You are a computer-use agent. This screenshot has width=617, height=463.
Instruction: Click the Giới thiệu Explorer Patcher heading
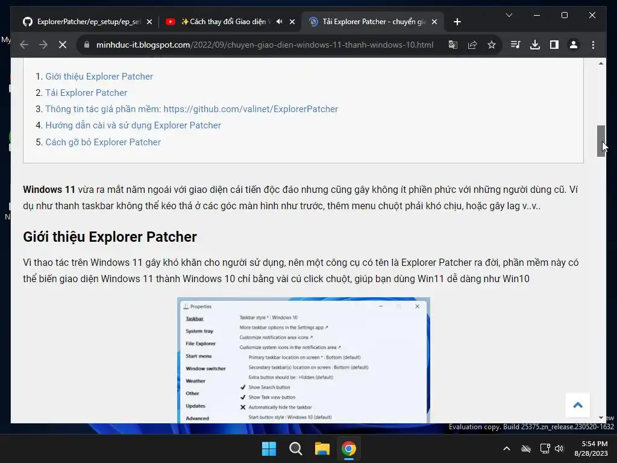point(110,237)
